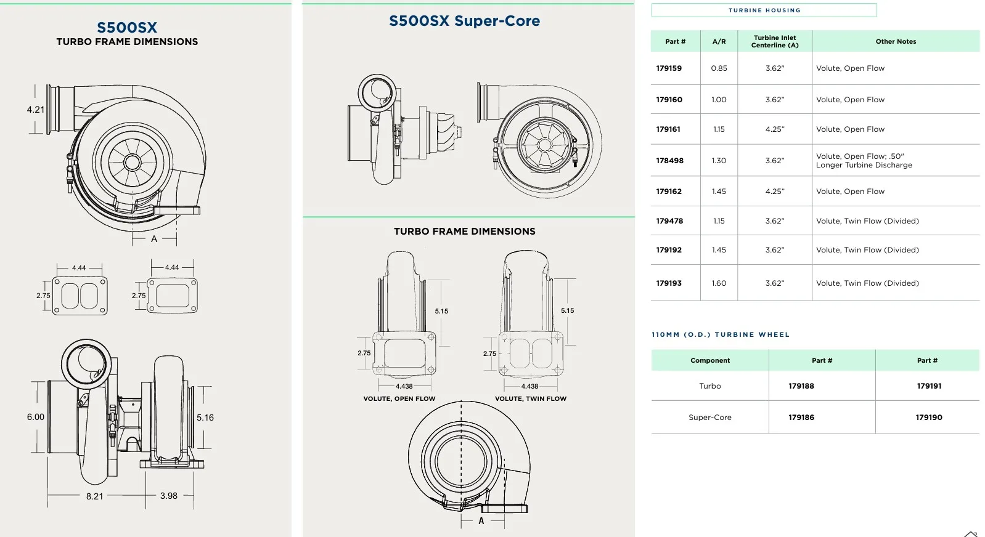
Task: Click the 5.16 dimension label
Action: pos(205,418)
